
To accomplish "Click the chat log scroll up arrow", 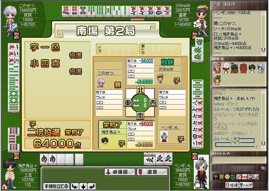I will (x=263, y=91).
